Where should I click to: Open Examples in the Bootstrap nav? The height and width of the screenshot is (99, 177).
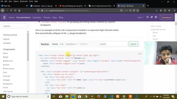[37, 17]
